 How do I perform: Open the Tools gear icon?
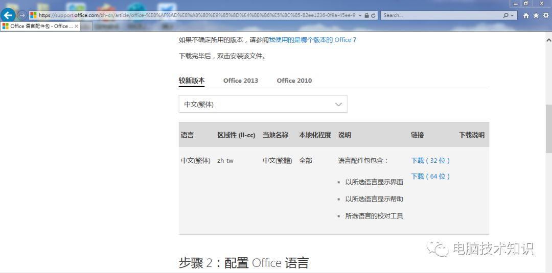point(546,15)
